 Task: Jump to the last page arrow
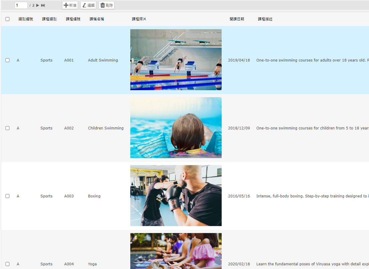43,5
